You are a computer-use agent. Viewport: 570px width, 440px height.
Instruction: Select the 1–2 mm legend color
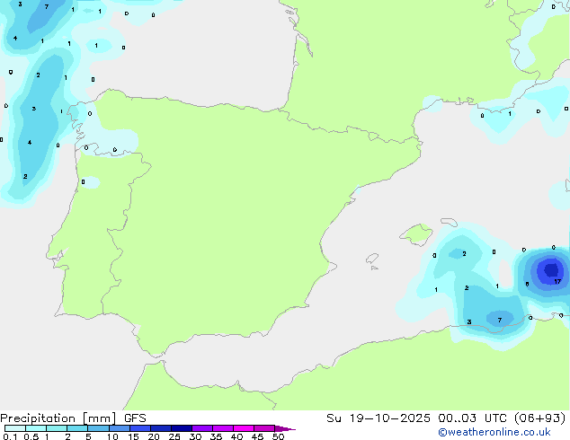tap(57, 428)
